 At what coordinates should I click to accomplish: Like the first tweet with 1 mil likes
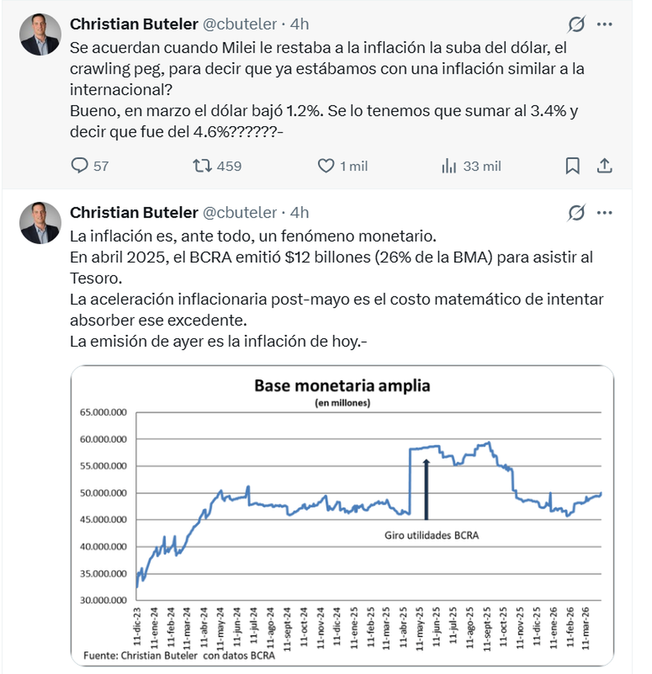click(x=326, y=165)
